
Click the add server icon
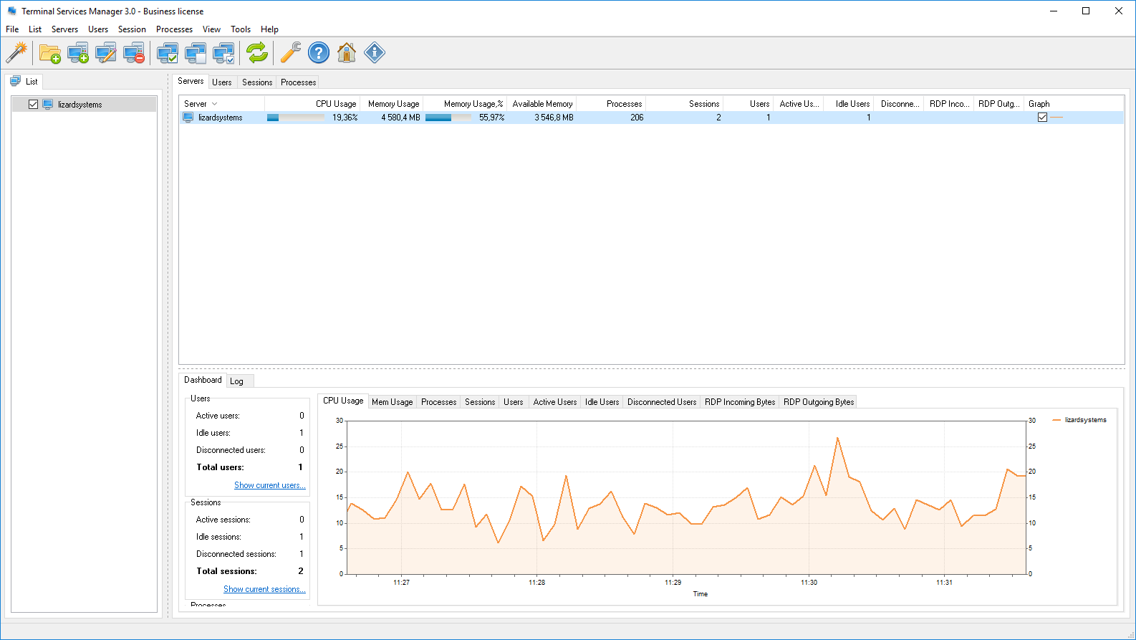pos(77,52)
